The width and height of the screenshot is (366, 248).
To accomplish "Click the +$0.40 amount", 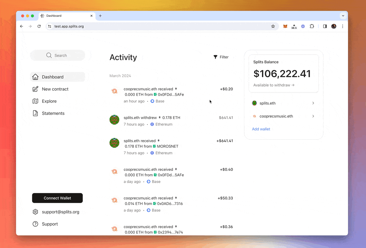I will [x=226, y=170].
